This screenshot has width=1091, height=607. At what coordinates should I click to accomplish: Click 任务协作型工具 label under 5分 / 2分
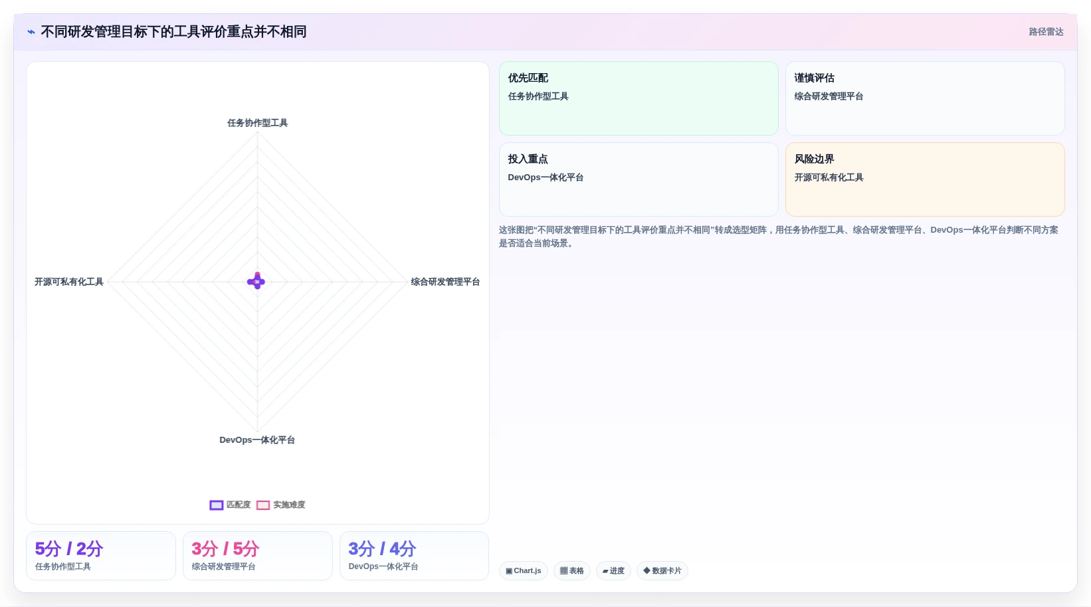pyautogui.click(x=63, y=566)
